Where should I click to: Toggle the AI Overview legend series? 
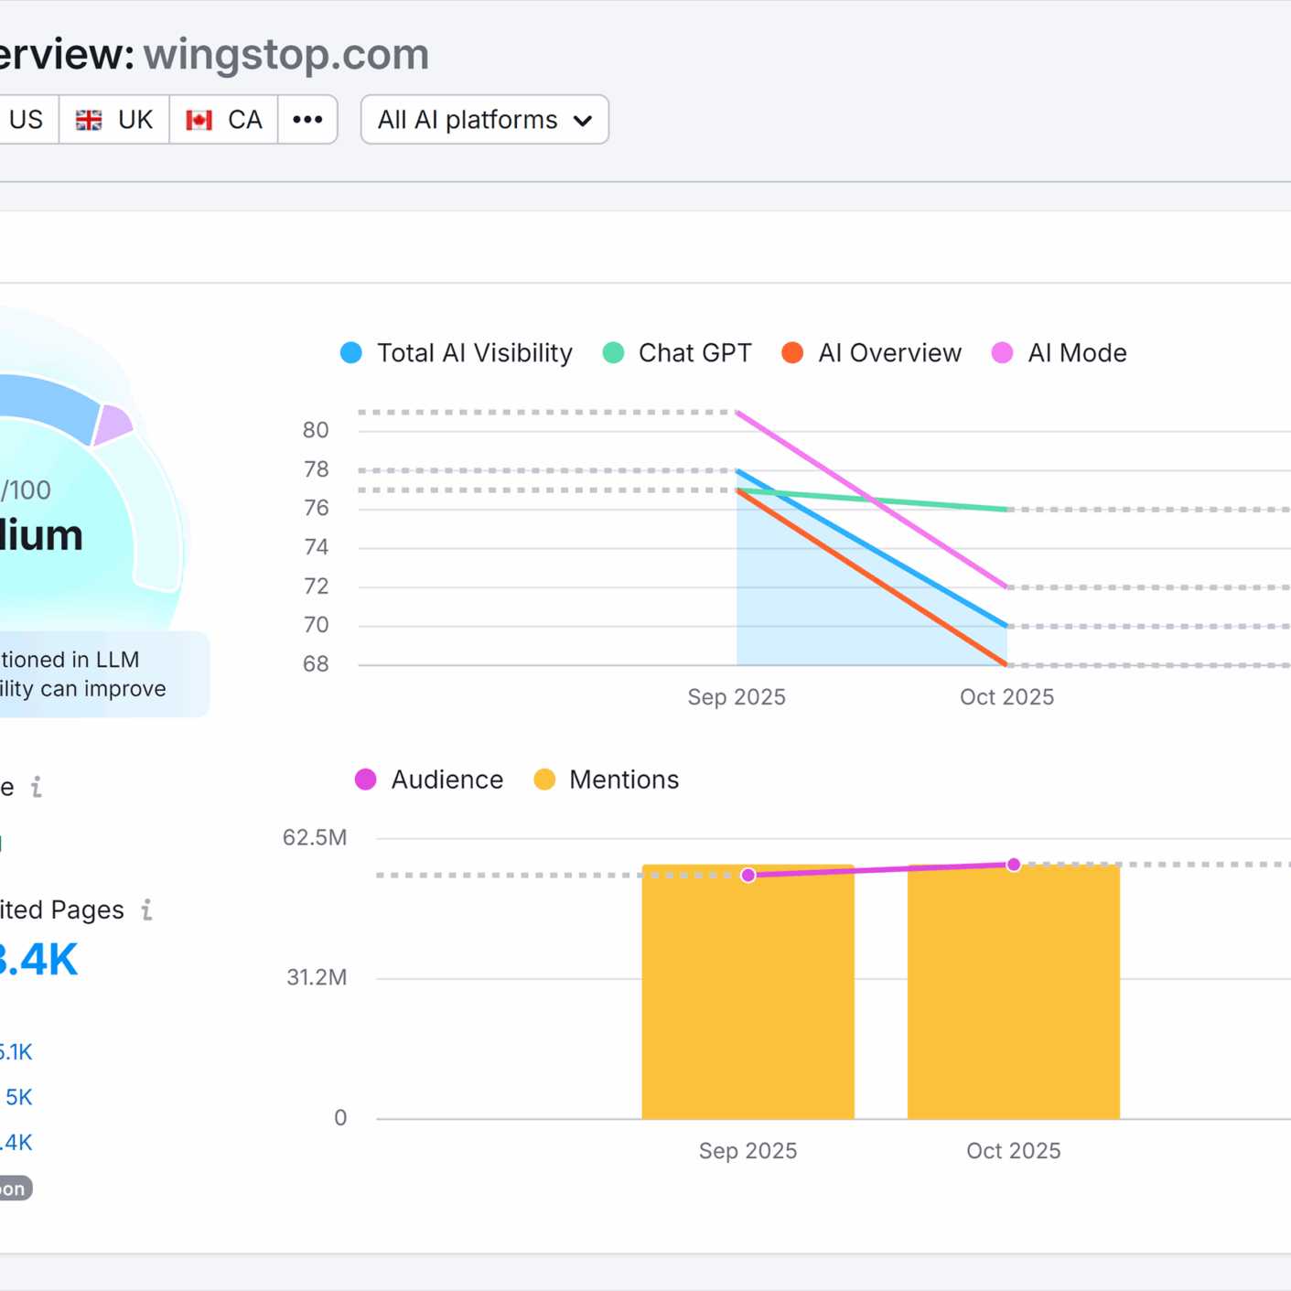tap(872, 353)
